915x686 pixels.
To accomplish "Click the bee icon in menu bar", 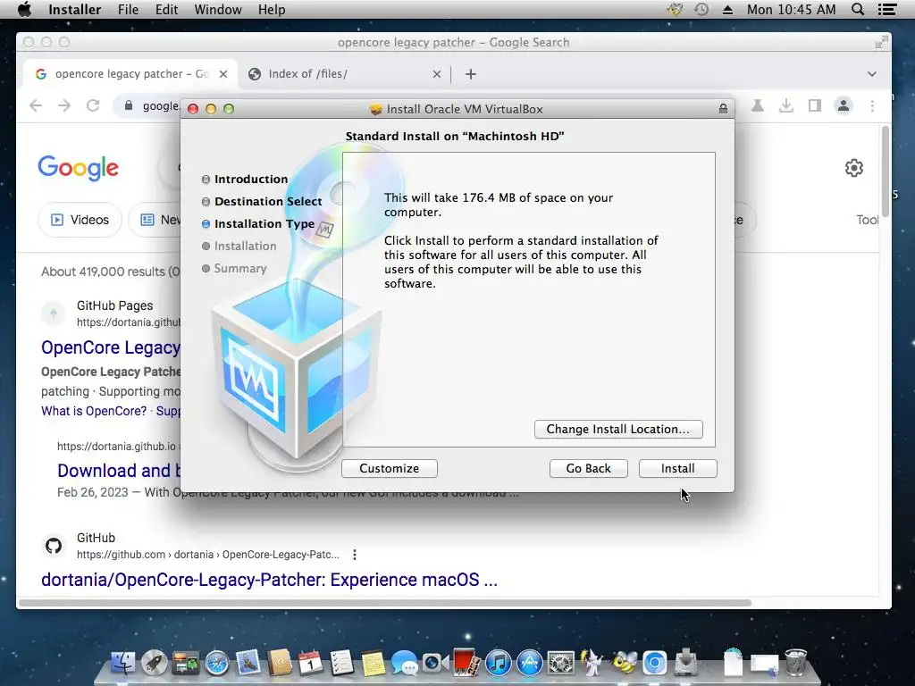I will coord(676,9).
